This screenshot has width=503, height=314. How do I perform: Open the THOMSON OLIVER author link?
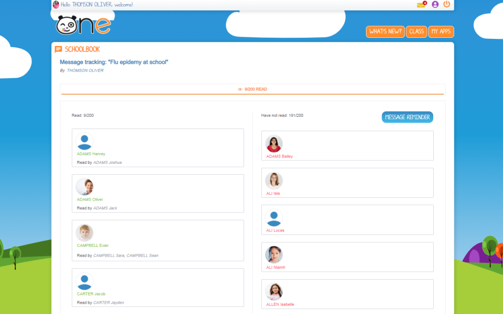[x=85, y=71]
